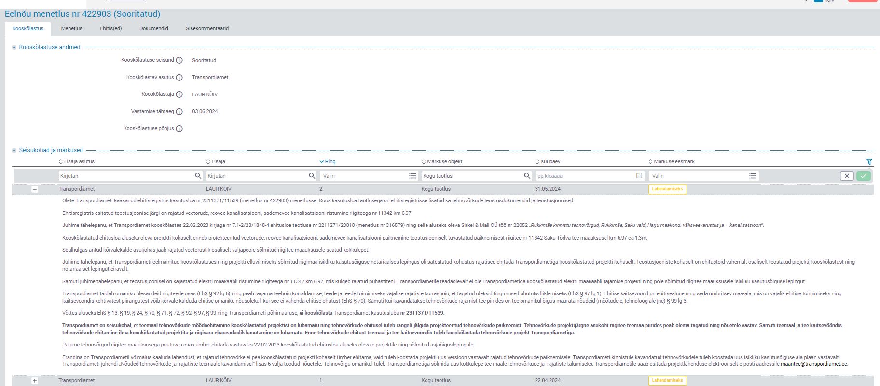Collapse the Kooskõlastuse andmed section

pos(14,47)
